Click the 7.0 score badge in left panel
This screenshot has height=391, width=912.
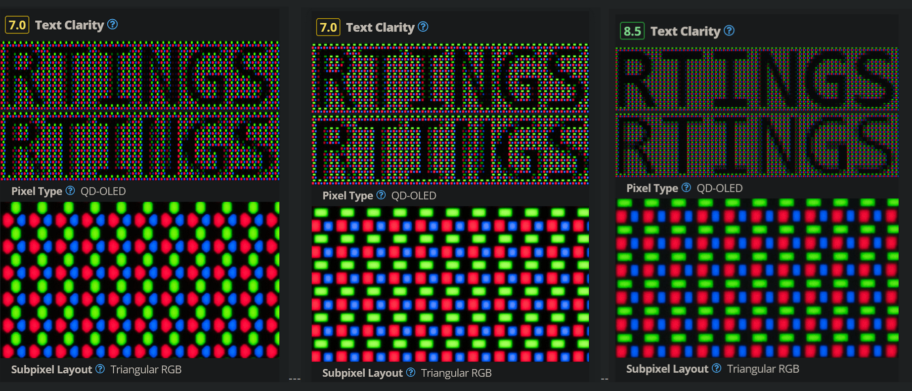pyautogui.click(x=17, y=25)
